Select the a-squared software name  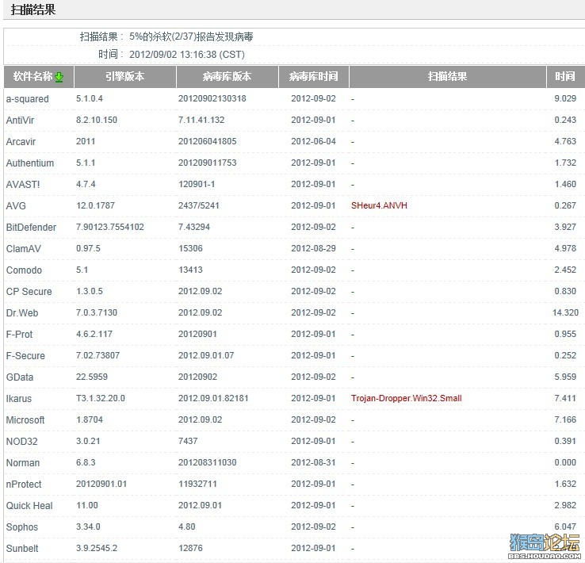(x=28, y=99)
